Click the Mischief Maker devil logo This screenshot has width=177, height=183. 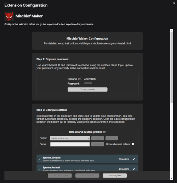(x=9, y=16)
